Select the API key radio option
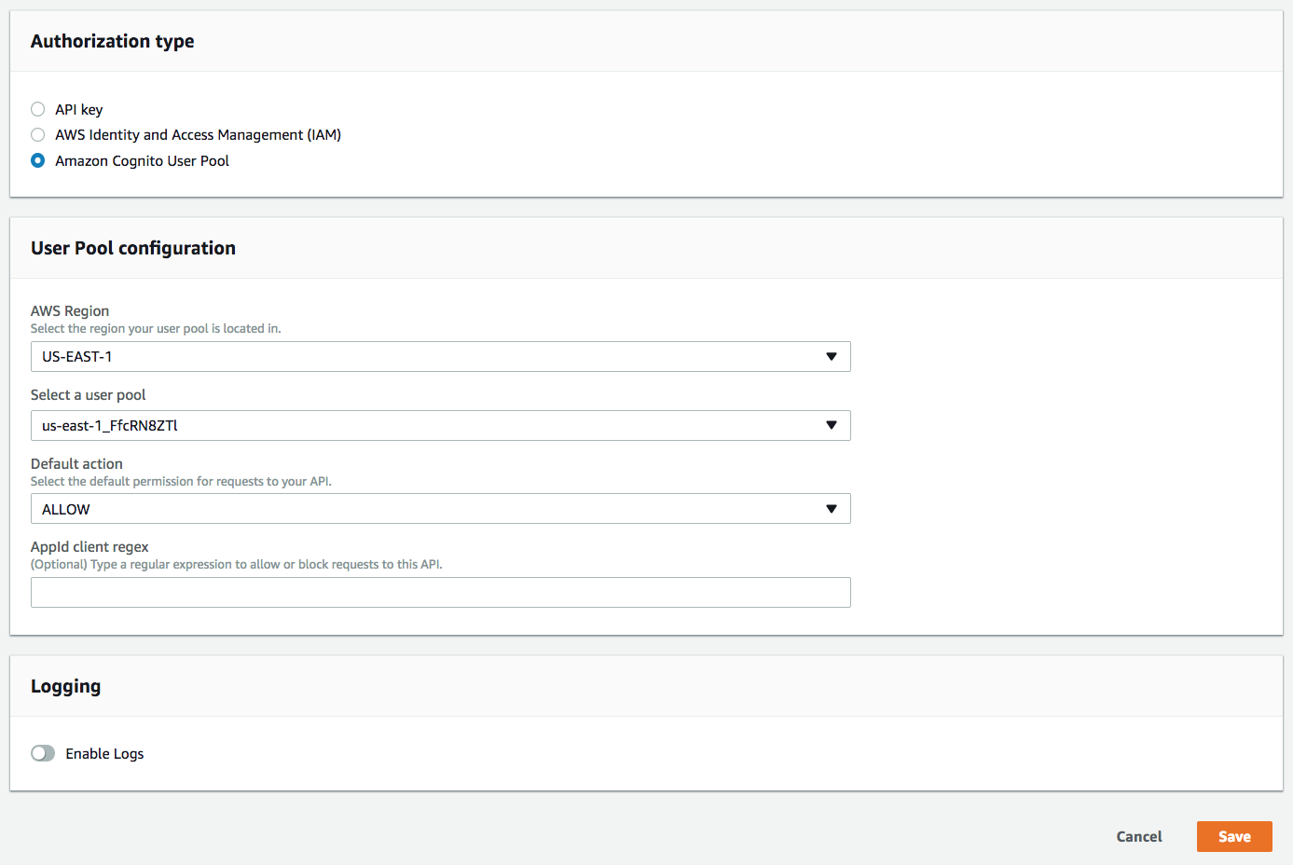 pos(38,109)
